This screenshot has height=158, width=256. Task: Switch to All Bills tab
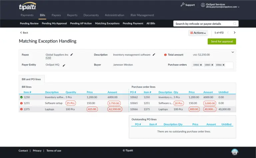(151, 24)
